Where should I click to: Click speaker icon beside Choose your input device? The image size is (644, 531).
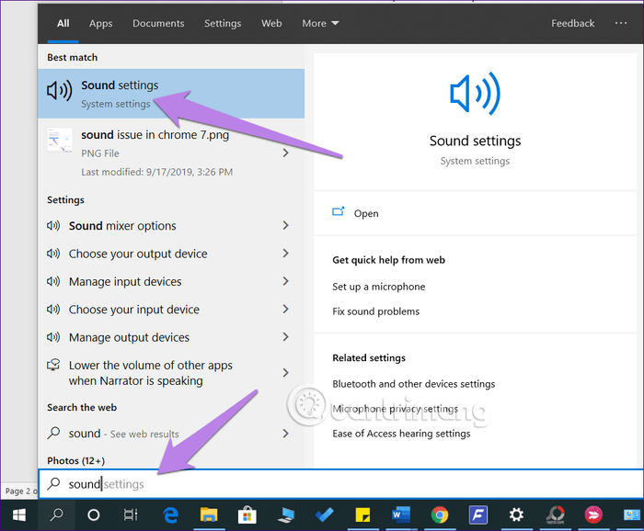click(53, 310)
